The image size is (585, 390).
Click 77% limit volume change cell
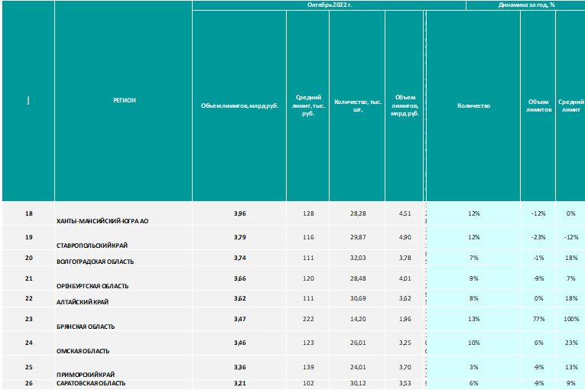click(x=538, y=319)
